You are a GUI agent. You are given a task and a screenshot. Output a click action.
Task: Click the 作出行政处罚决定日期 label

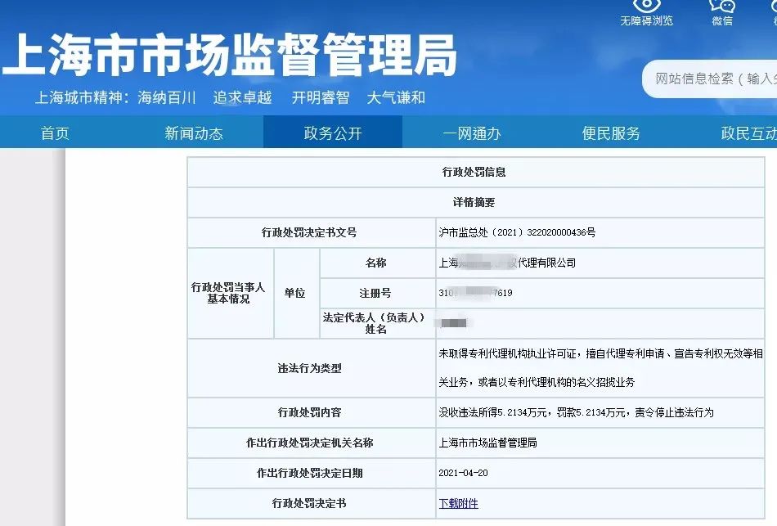point(310,473)
